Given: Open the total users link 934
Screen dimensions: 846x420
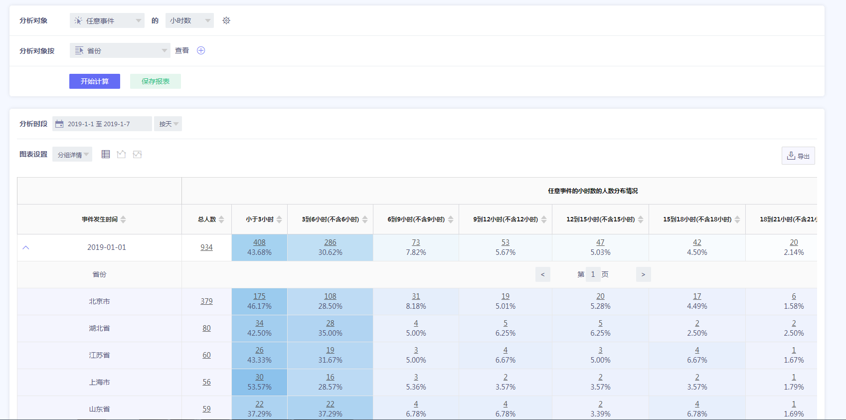Looking at the screenshot, I should [206, 247].
